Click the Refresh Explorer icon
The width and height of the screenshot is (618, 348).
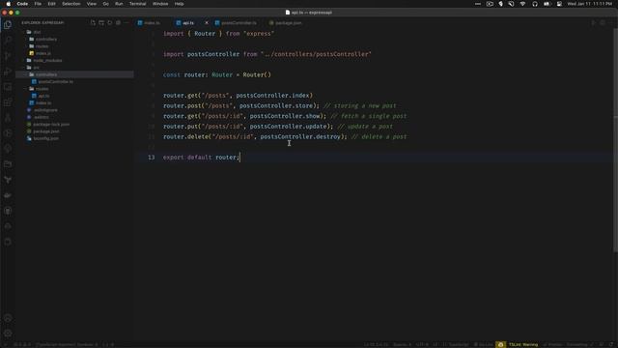(109, 23)
